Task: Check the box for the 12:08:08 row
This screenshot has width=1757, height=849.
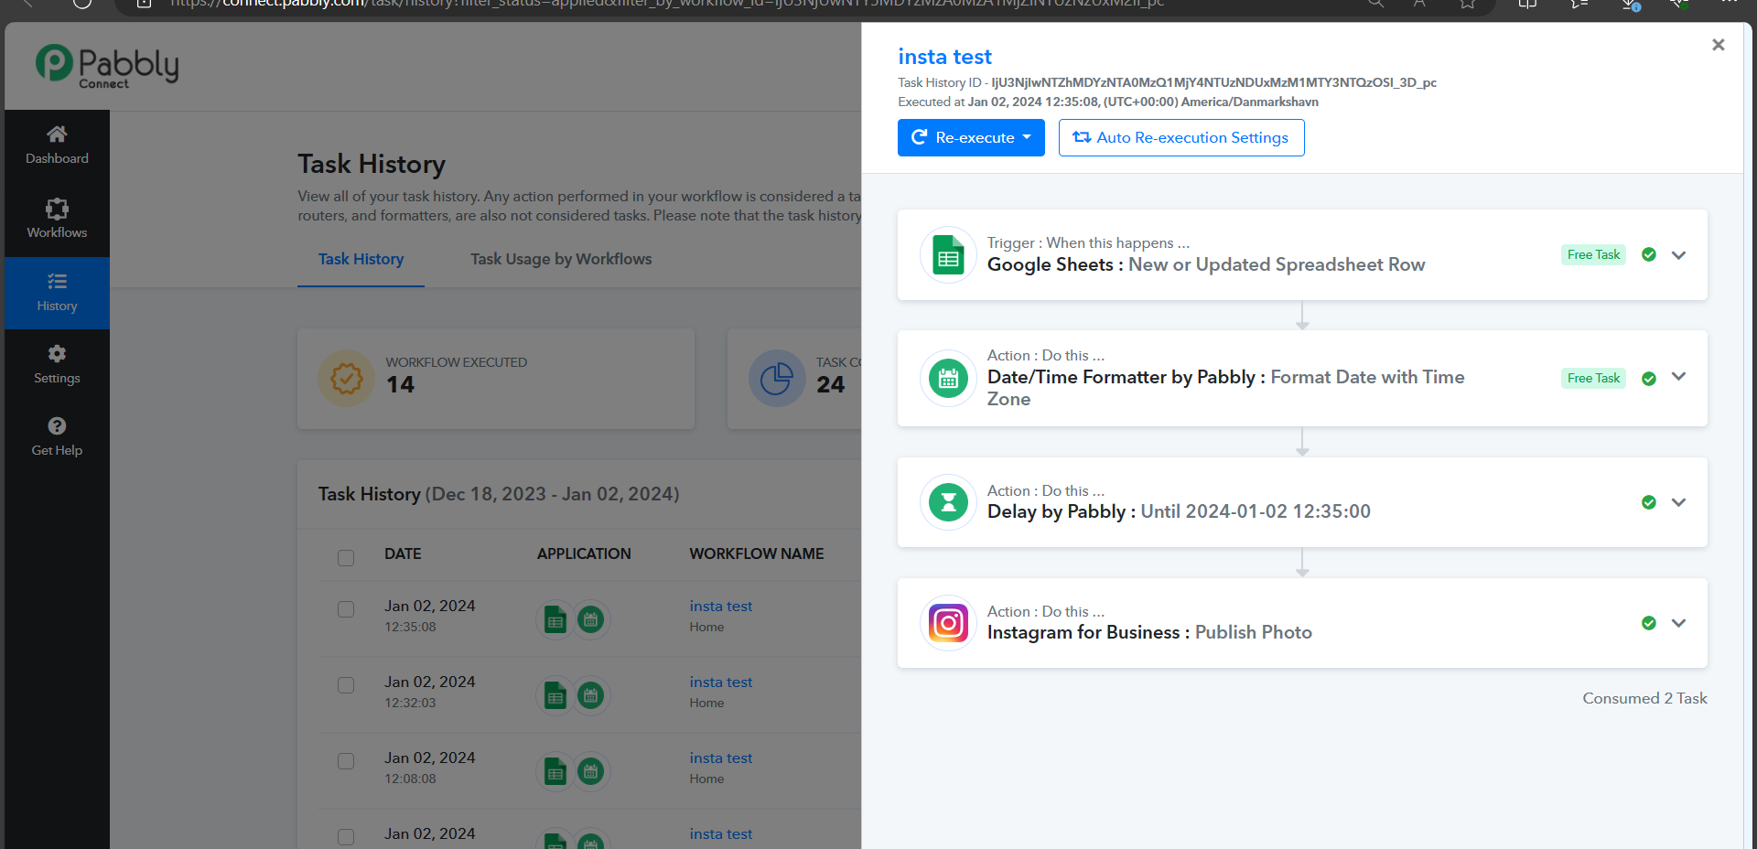Action: [346, 761]
